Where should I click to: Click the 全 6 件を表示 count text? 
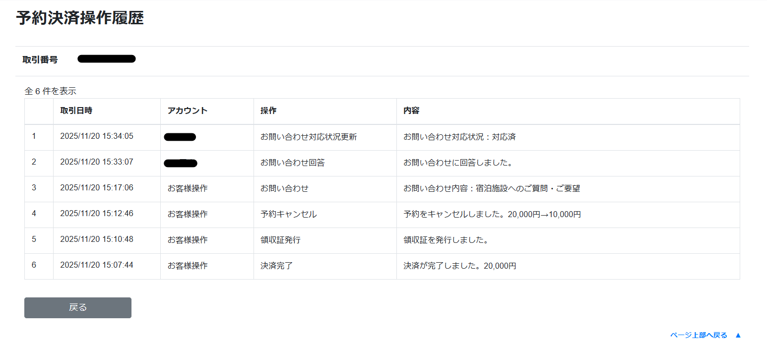coord(50,91)
